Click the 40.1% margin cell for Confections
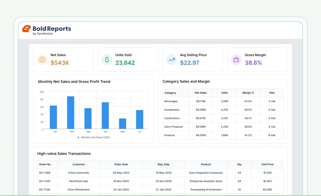This screenshot has height=196, width=321. tap(248, 118)
